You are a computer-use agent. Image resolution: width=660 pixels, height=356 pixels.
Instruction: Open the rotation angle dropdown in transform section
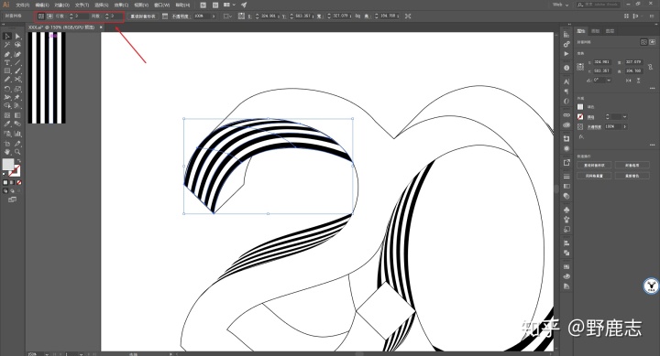pyautogui.click(x=609, y=80)
